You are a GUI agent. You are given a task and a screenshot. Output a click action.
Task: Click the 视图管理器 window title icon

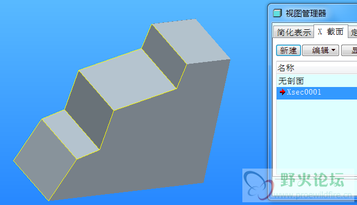(x=277, y=13)
